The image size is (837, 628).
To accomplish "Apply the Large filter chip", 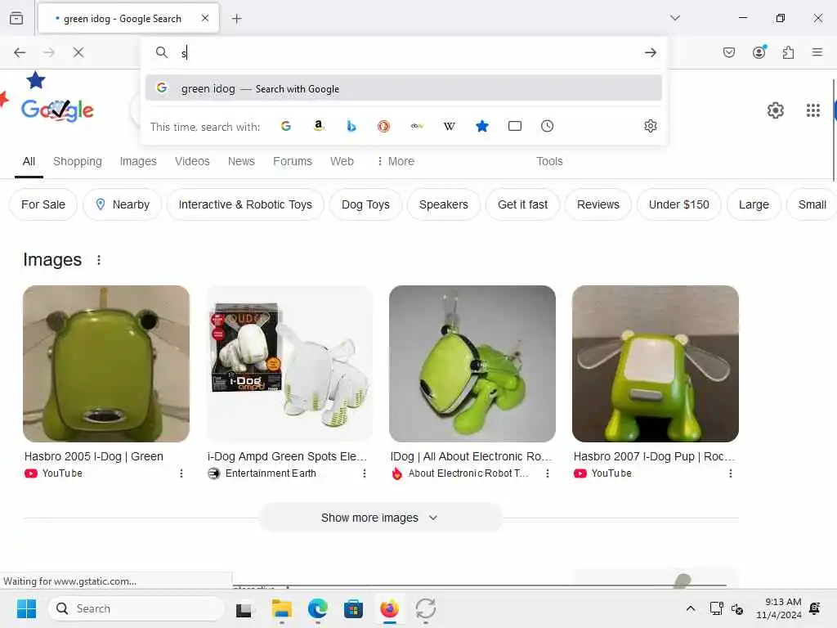I will pos(754,204).
